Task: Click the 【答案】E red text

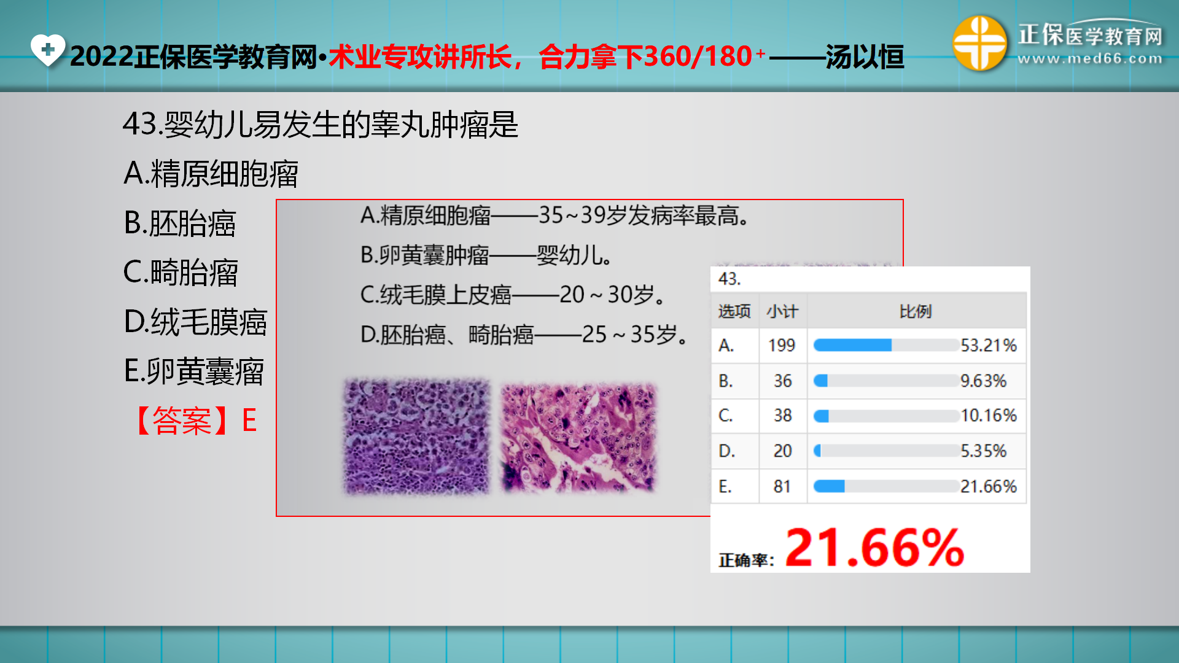Action: pyautogui.click(x=196, y=420)
